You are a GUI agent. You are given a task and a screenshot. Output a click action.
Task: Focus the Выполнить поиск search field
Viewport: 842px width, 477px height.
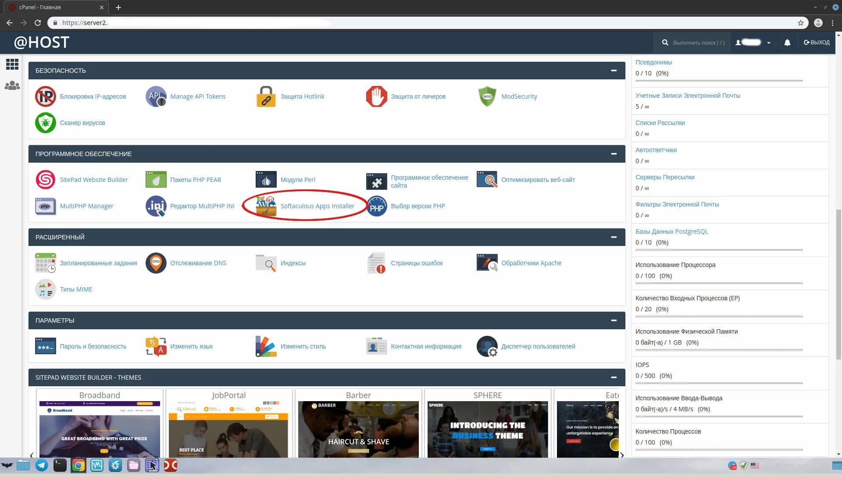[698, 43]
